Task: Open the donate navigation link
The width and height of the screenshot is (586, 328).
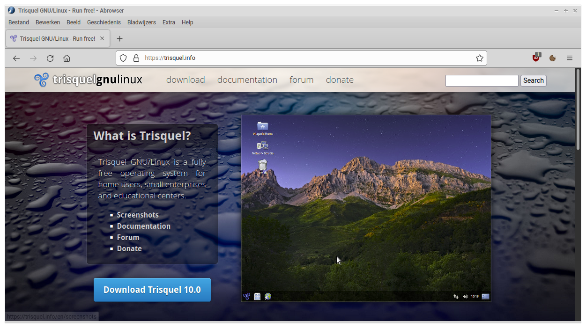Action: [x=340, y=80]
